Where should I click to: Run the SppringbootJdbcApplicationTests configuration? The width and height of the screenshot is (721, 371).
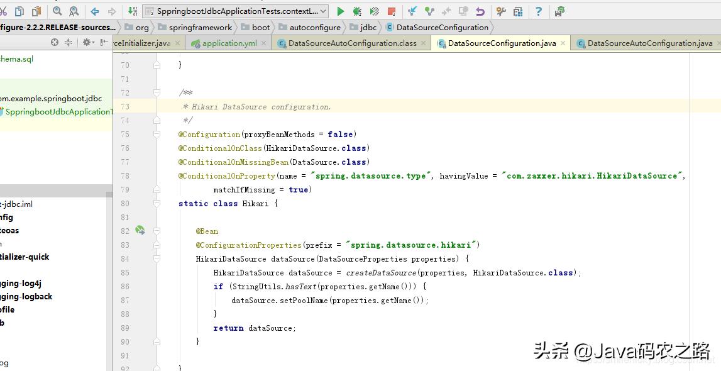pyautogui.click(x=340, y=11)
